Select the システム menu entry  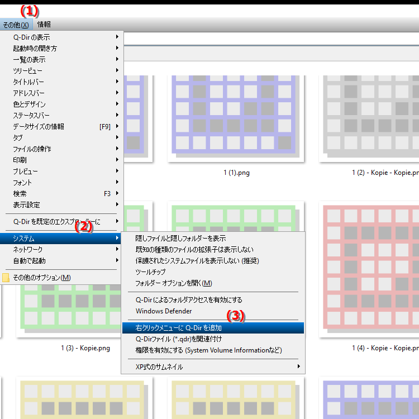click(x=61, y=239)
